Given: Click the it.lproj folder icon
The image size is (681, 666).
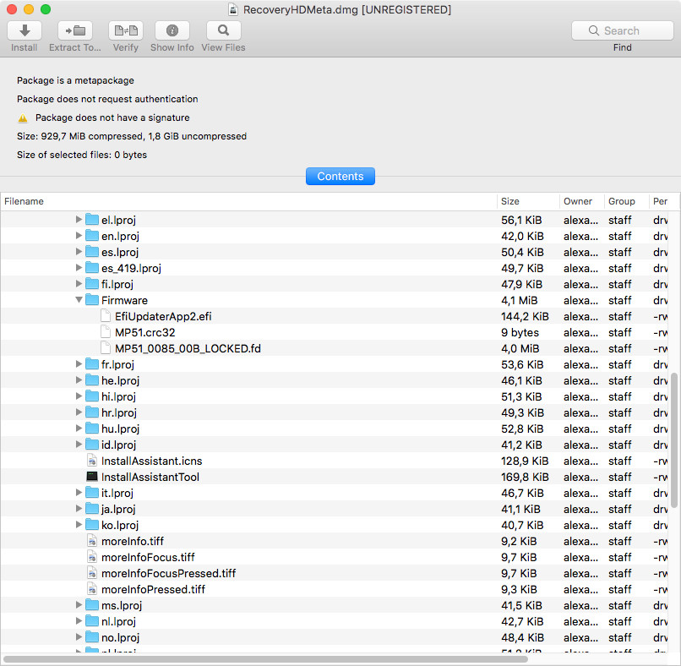Looking at the screenshot, I should (x=92, y=493).
